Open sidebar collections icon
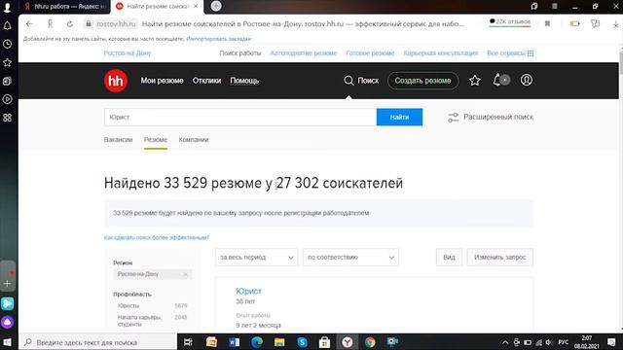The image size is (623, 350). [x=7, y=81]
